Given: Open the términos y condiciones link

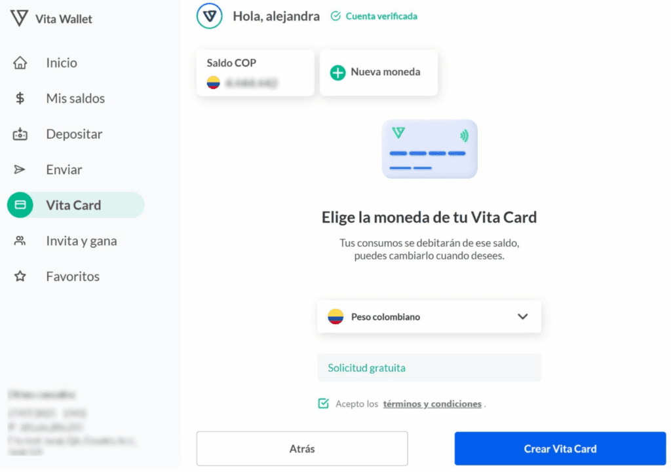Looking at the screenshot, I should click(432, 404).
